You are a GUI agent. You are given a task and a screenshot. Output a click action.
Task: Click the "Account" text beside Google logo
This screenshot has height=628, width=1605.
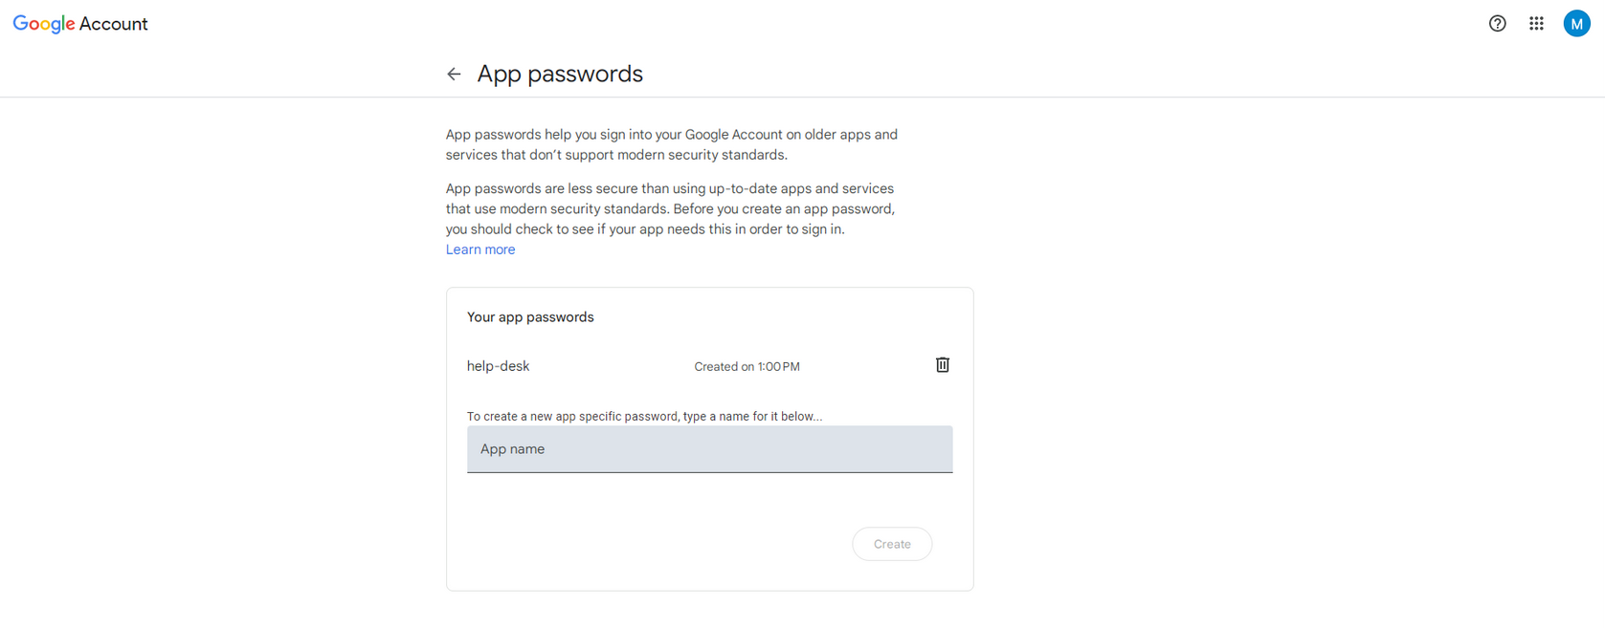coord(113,24)
